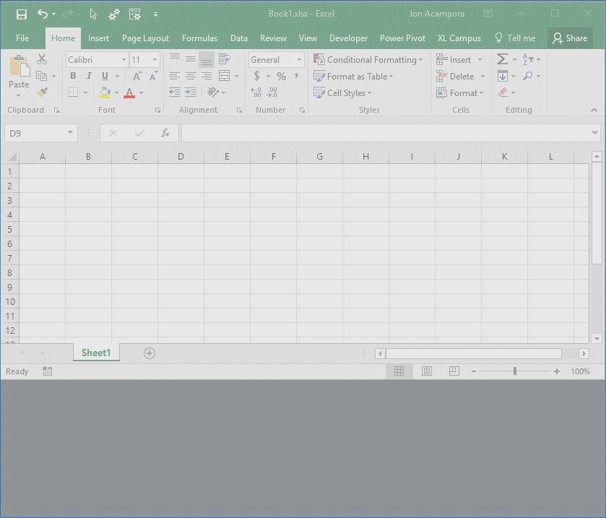Toggle Italic formatting
The width and height of the screenshot is (606, 518).
89,76
